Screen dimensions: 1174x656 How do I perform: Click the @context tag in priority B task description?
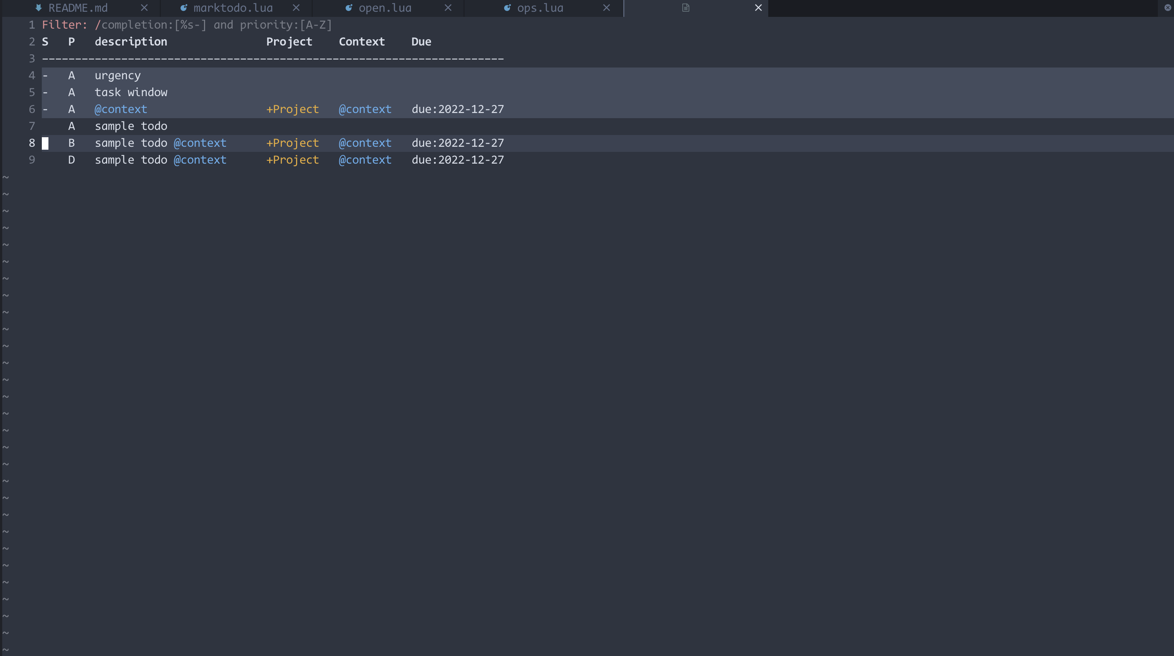coord(200,143)
